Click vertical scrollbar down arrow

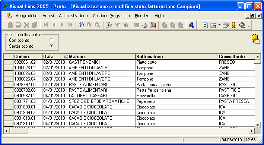coord(258,125)
